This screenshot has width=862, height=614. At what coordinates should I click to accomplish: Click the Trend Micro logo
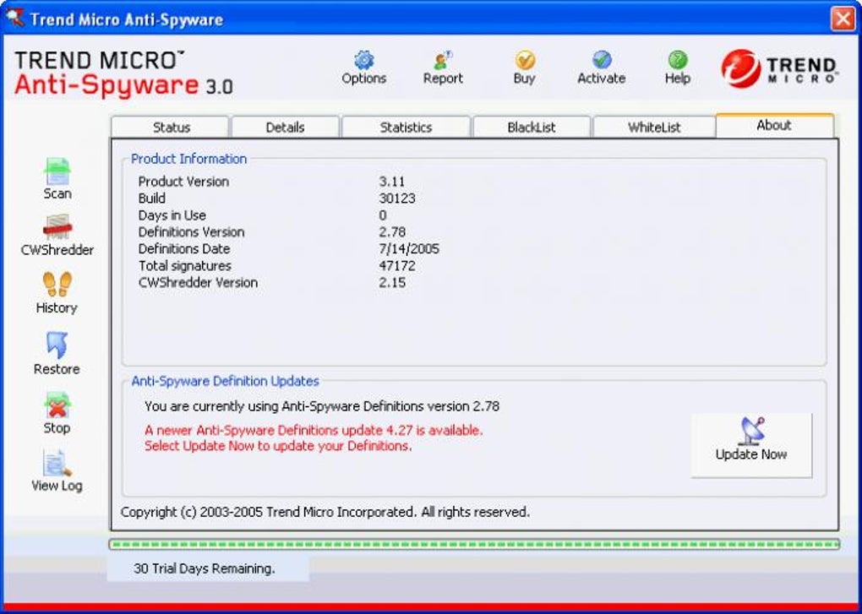point(779,69)
